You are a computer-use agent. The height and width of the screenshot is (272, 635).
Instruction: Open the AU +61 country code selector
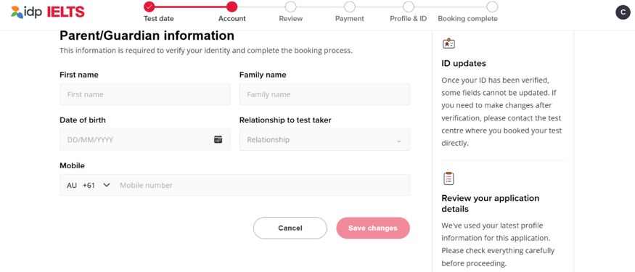pos(89,185)
